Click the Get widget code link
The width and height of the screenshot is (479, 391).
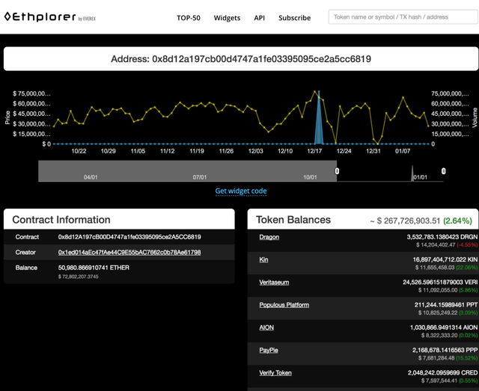pos(241,191)
